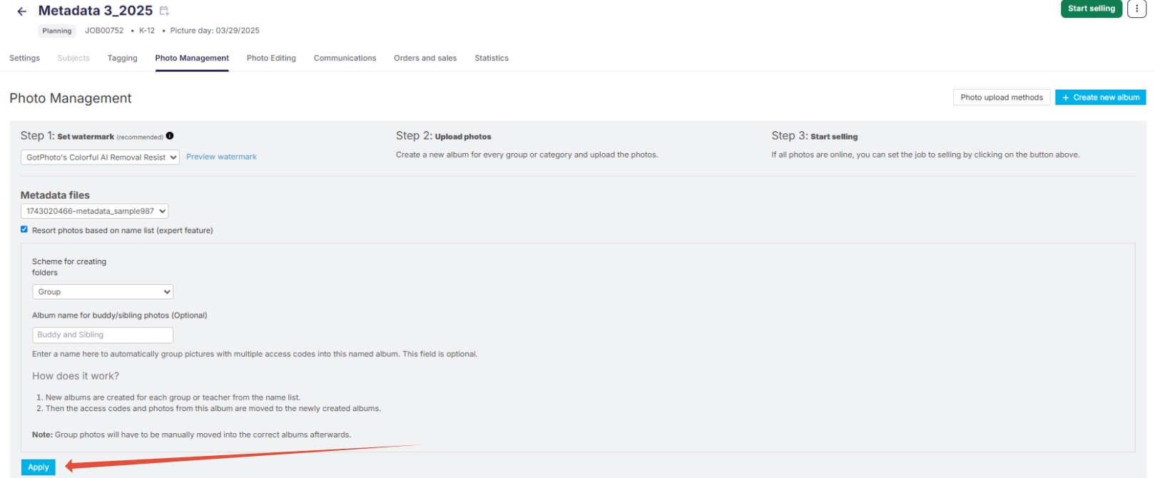Open the Photo Editing tab
Image resolution: width=1155 pixels, height=478 pixels.
(x=271, y=58)
